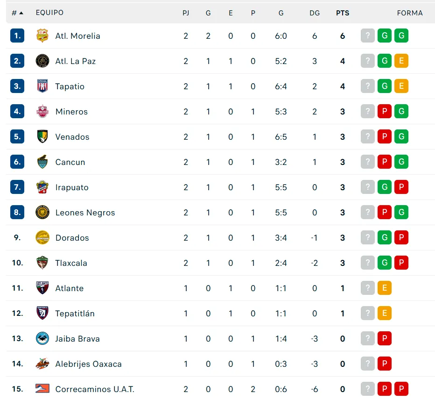435x400 pixels.
Task: Sort table by the # rank arrow
Action: pos(18,13)
